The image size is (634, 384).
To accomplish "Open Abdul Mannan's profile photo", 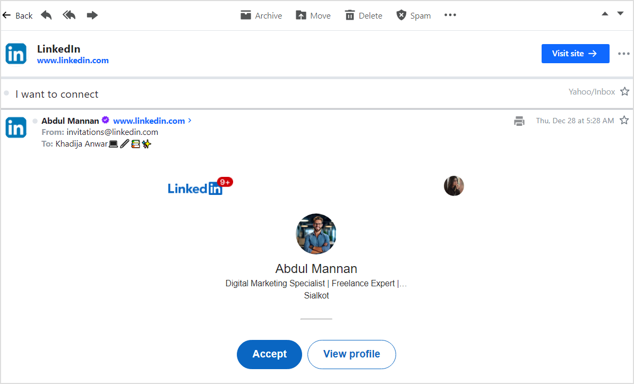I will click(x=316, y=234).
